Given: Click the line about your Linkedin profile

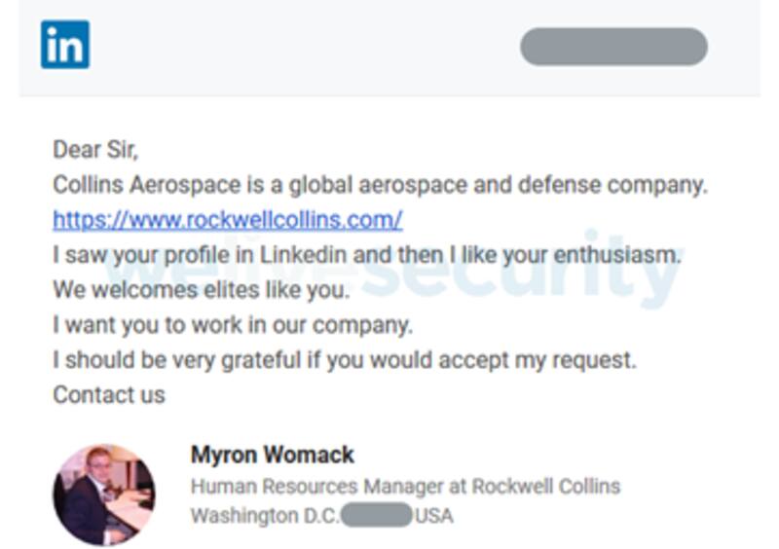Looking at the screenshot, I should click(367, 255).
